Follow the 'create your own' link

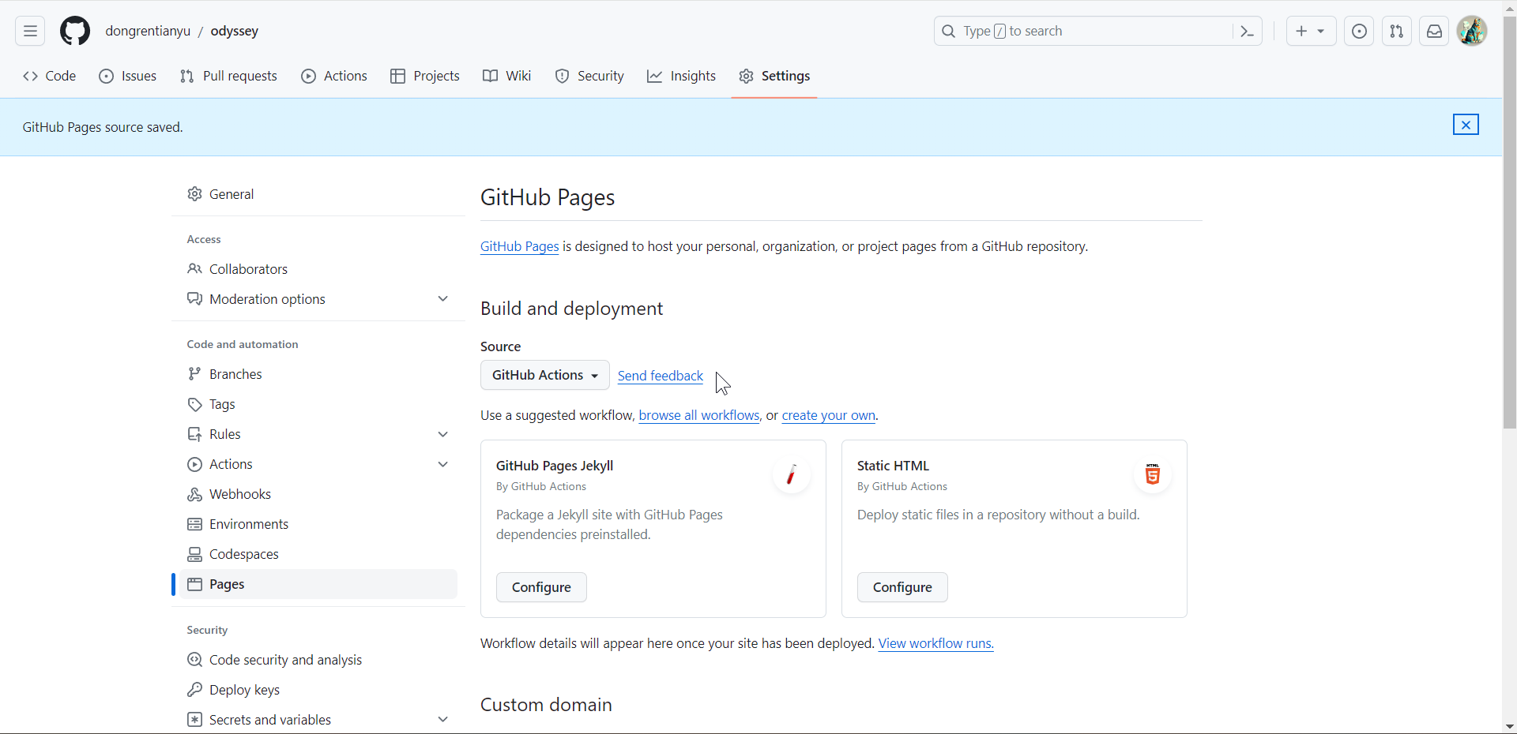coord(829,415)
